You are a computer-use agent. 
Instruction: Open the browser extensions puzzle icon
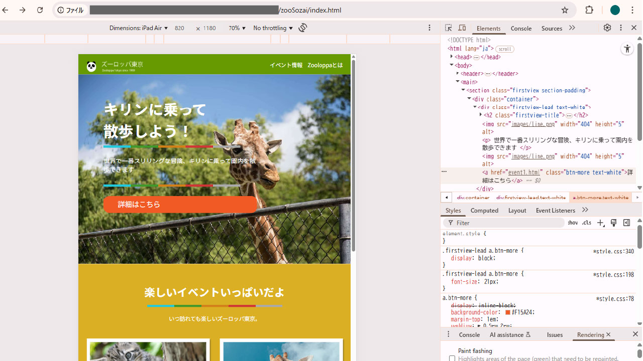[x=589, y=10]
